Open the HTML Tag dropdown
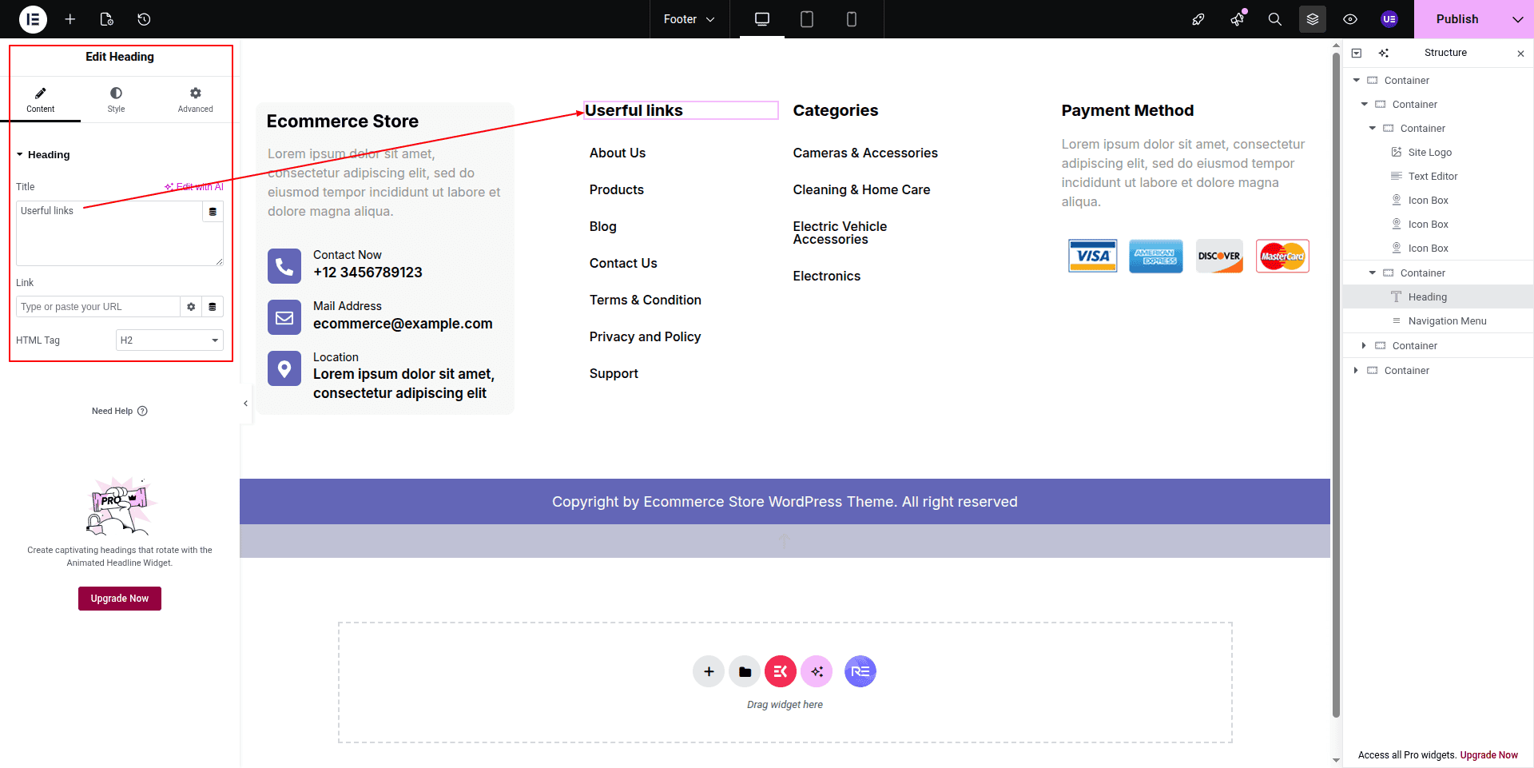 coord(169,340)
